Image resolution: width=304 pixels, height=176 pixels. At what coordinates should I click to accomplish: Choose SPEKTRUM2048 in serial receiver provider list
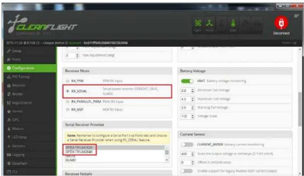pyautogui.click(x=115, y=152)
